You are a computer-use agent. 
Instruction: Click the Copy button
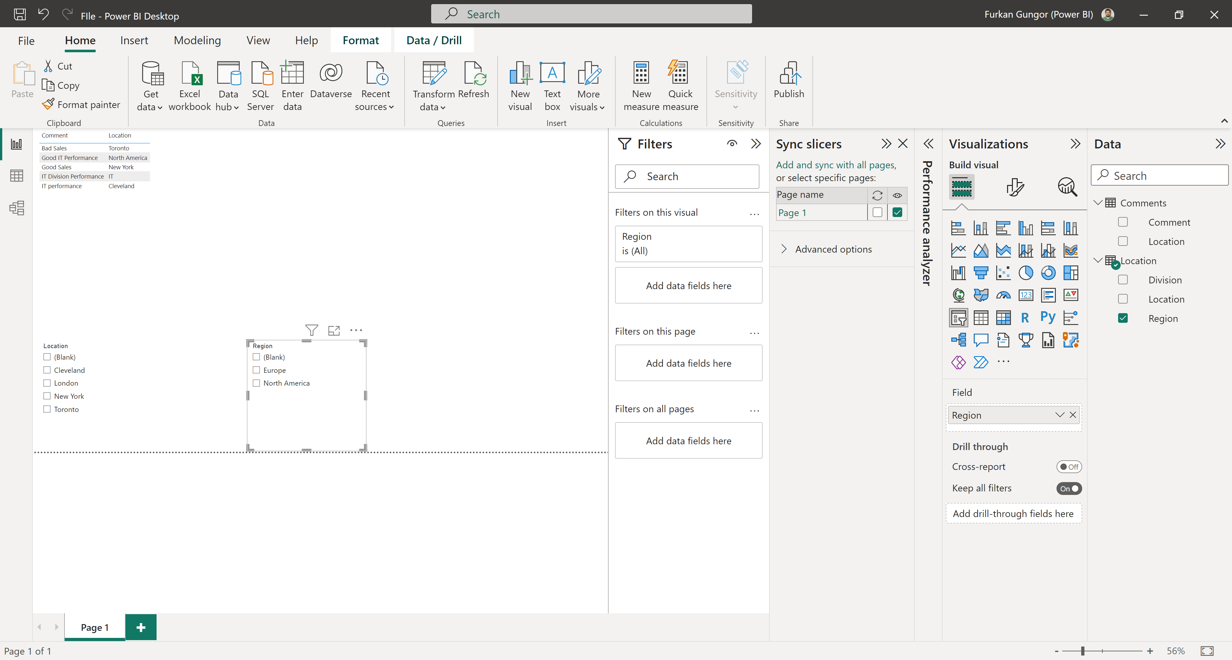61,85
